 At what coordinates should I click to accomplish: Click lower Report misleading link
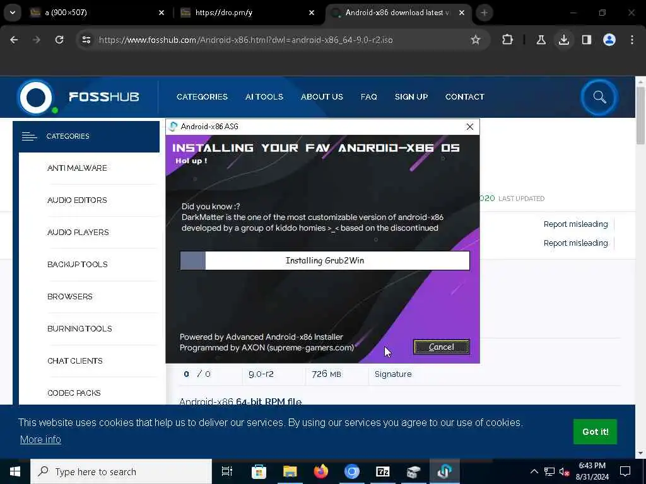575,243
